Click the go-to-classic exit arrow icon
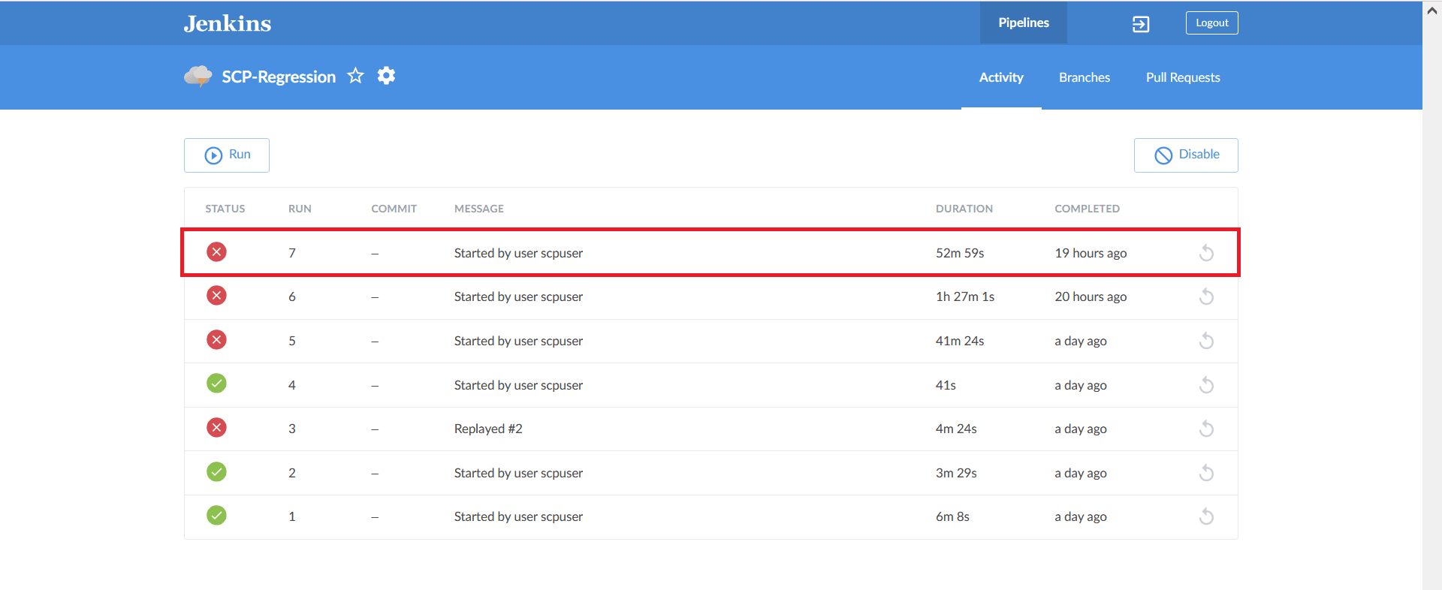1442x590 pixels. coord(1141,24)
